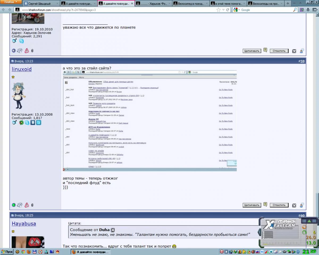
Task: Open the Firefox application menu button
Action: click(10, 2)
